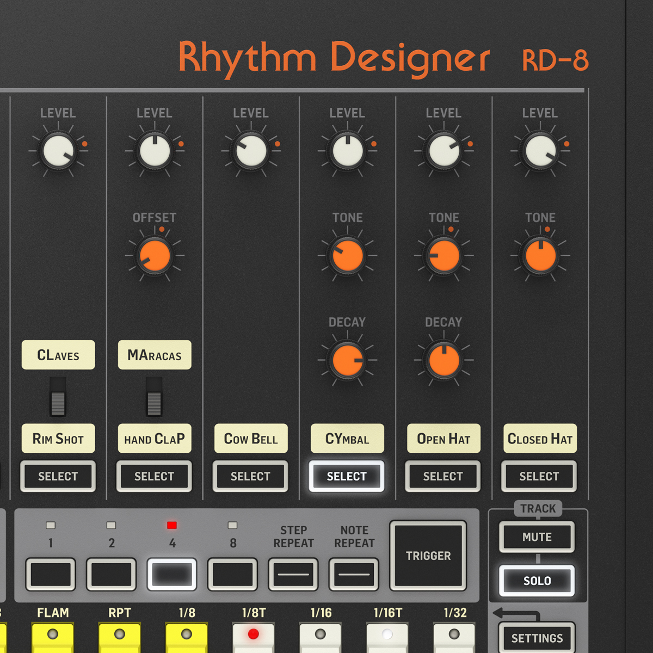Click the Cymbal Decay orange knob
Viewport: 653px width, 653px height.
pyautogui.click(x=347, y=360)
